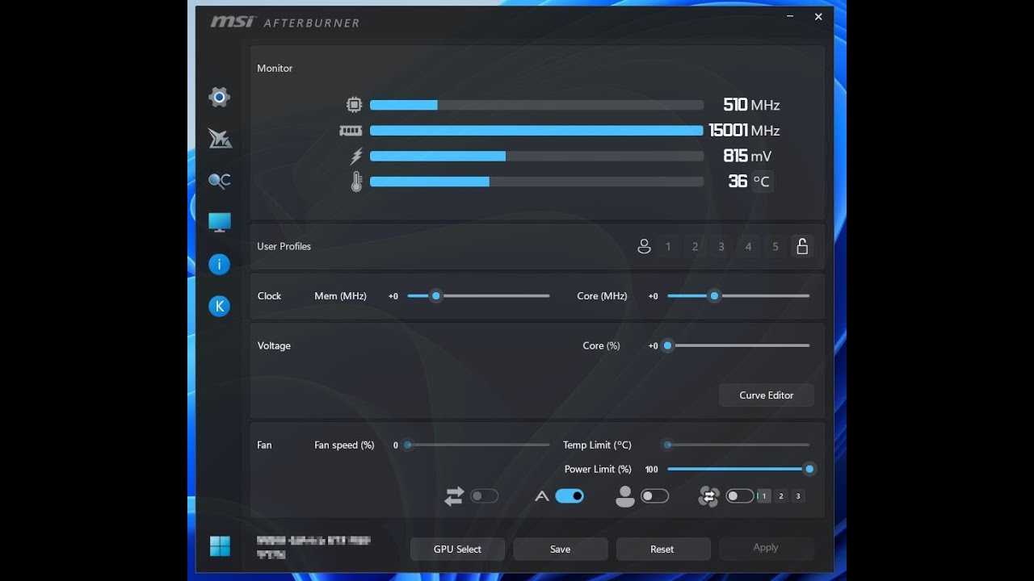The height and width of the screenshot is (581, 1034).
Task: Disable the automatic fan control switch
Action: click(570, 496)
